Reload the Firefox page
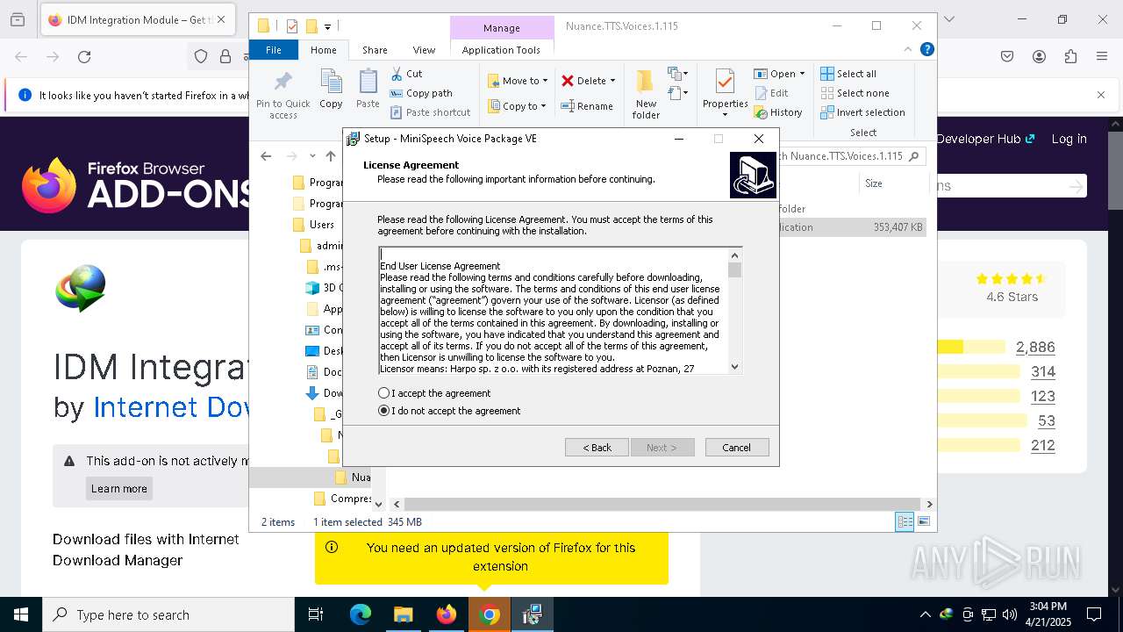Screen dimensions: 1123x632 tap(84, 57)
